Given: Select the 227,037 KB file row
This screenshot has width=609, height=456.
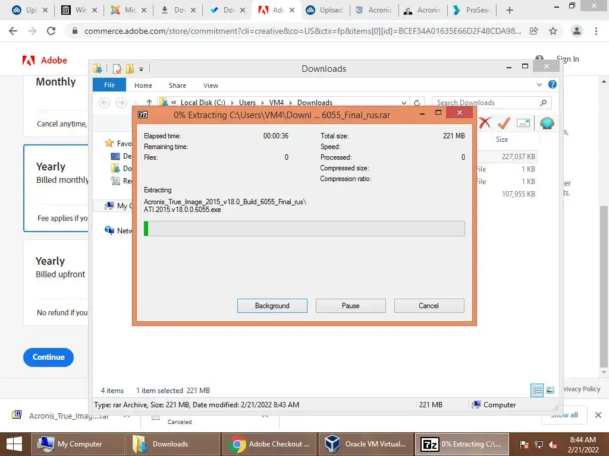Looking at the screenshot, I should (507, 157).
